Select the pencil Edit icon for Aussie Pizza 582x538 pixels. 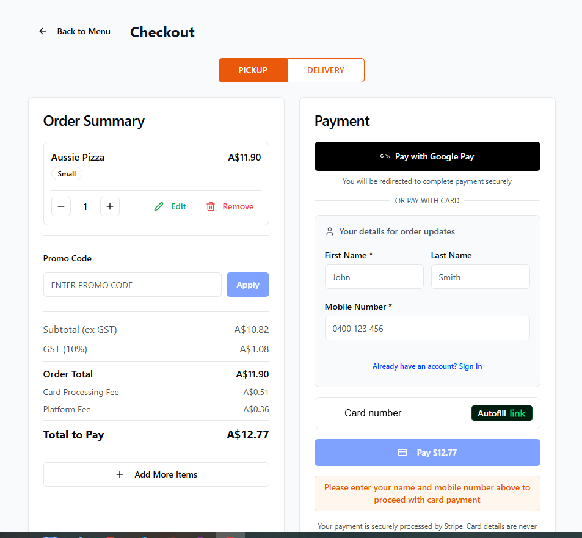[x=159, y=206]
